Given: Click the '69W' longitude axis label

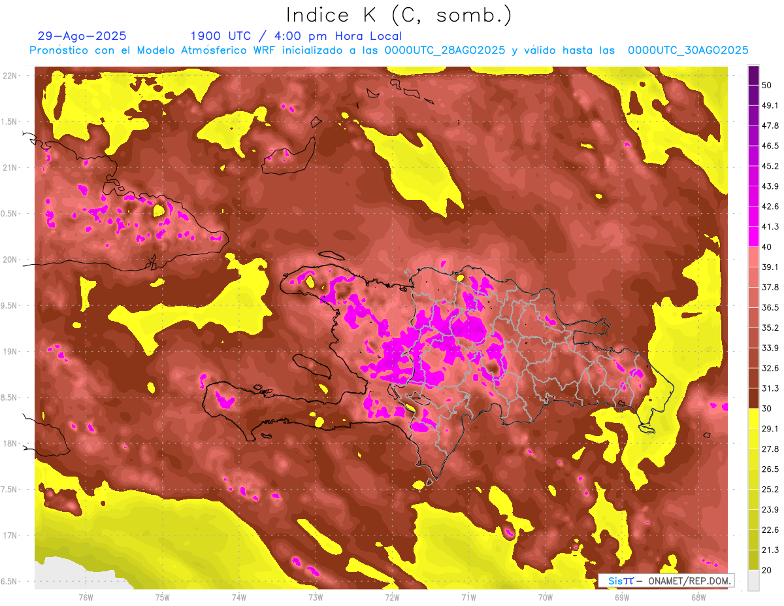Looking at the screenshot, I should pos(621,597).
